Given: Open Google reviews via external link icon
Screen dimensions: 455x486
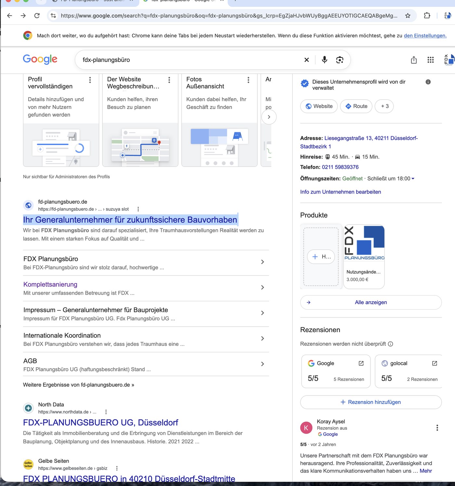Looking at the screenshot, I should pyautogui.click(x=361, y=363).
